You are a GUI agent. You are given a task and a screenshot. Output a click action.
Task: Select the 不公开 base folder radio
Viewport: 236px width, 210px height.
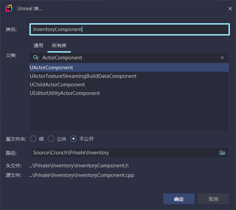click(74, 139)
